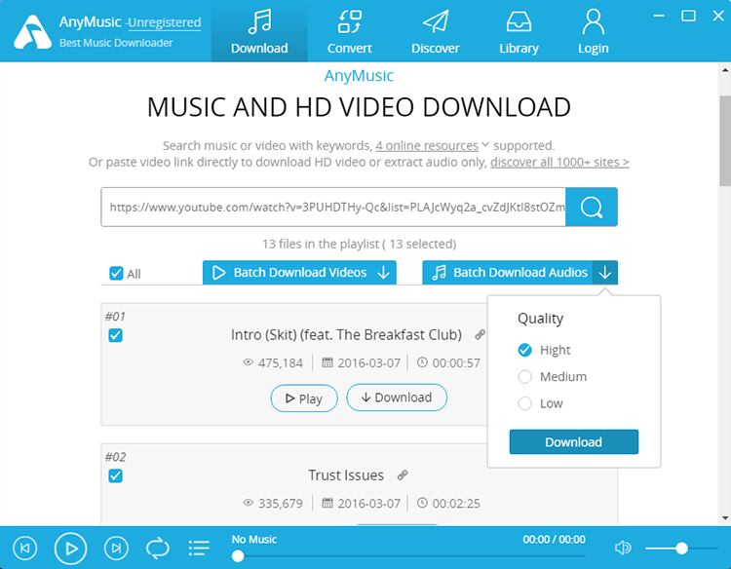Collapse the Batch Download Audios quality dropdown
Image resolution: width=731 pixels, height=569 pixels.
(605, 273)
